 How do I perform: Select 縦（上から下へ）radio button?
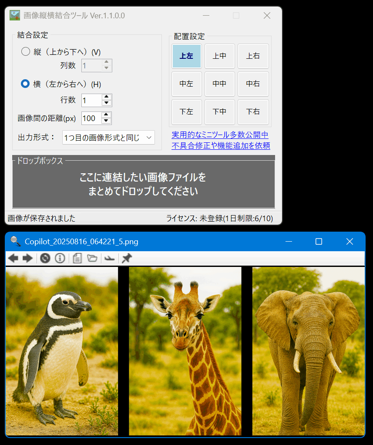[x=26, y=52]
